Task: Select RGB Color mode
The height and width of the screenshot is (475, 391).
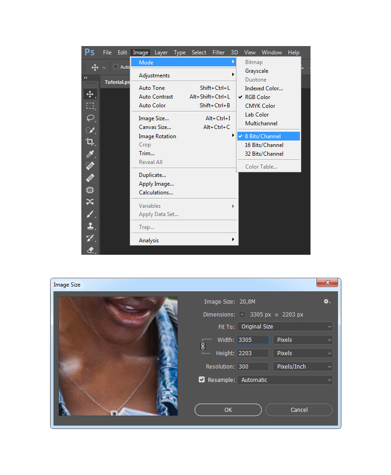Action: pyautogui.click(x=269, y=97)
